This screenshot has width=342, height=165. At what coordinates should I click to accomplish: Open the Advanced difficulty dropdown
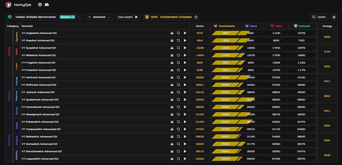(x=99, y=17)
